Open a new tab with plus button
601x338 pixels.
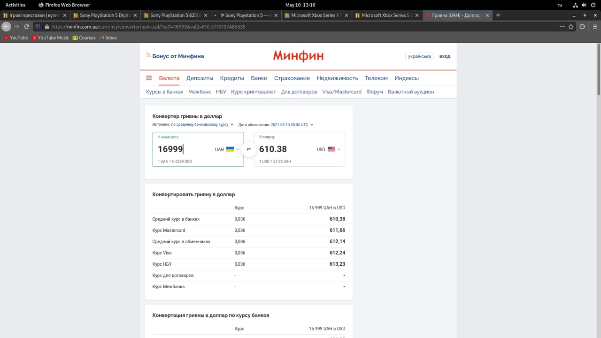pos(498,15)
